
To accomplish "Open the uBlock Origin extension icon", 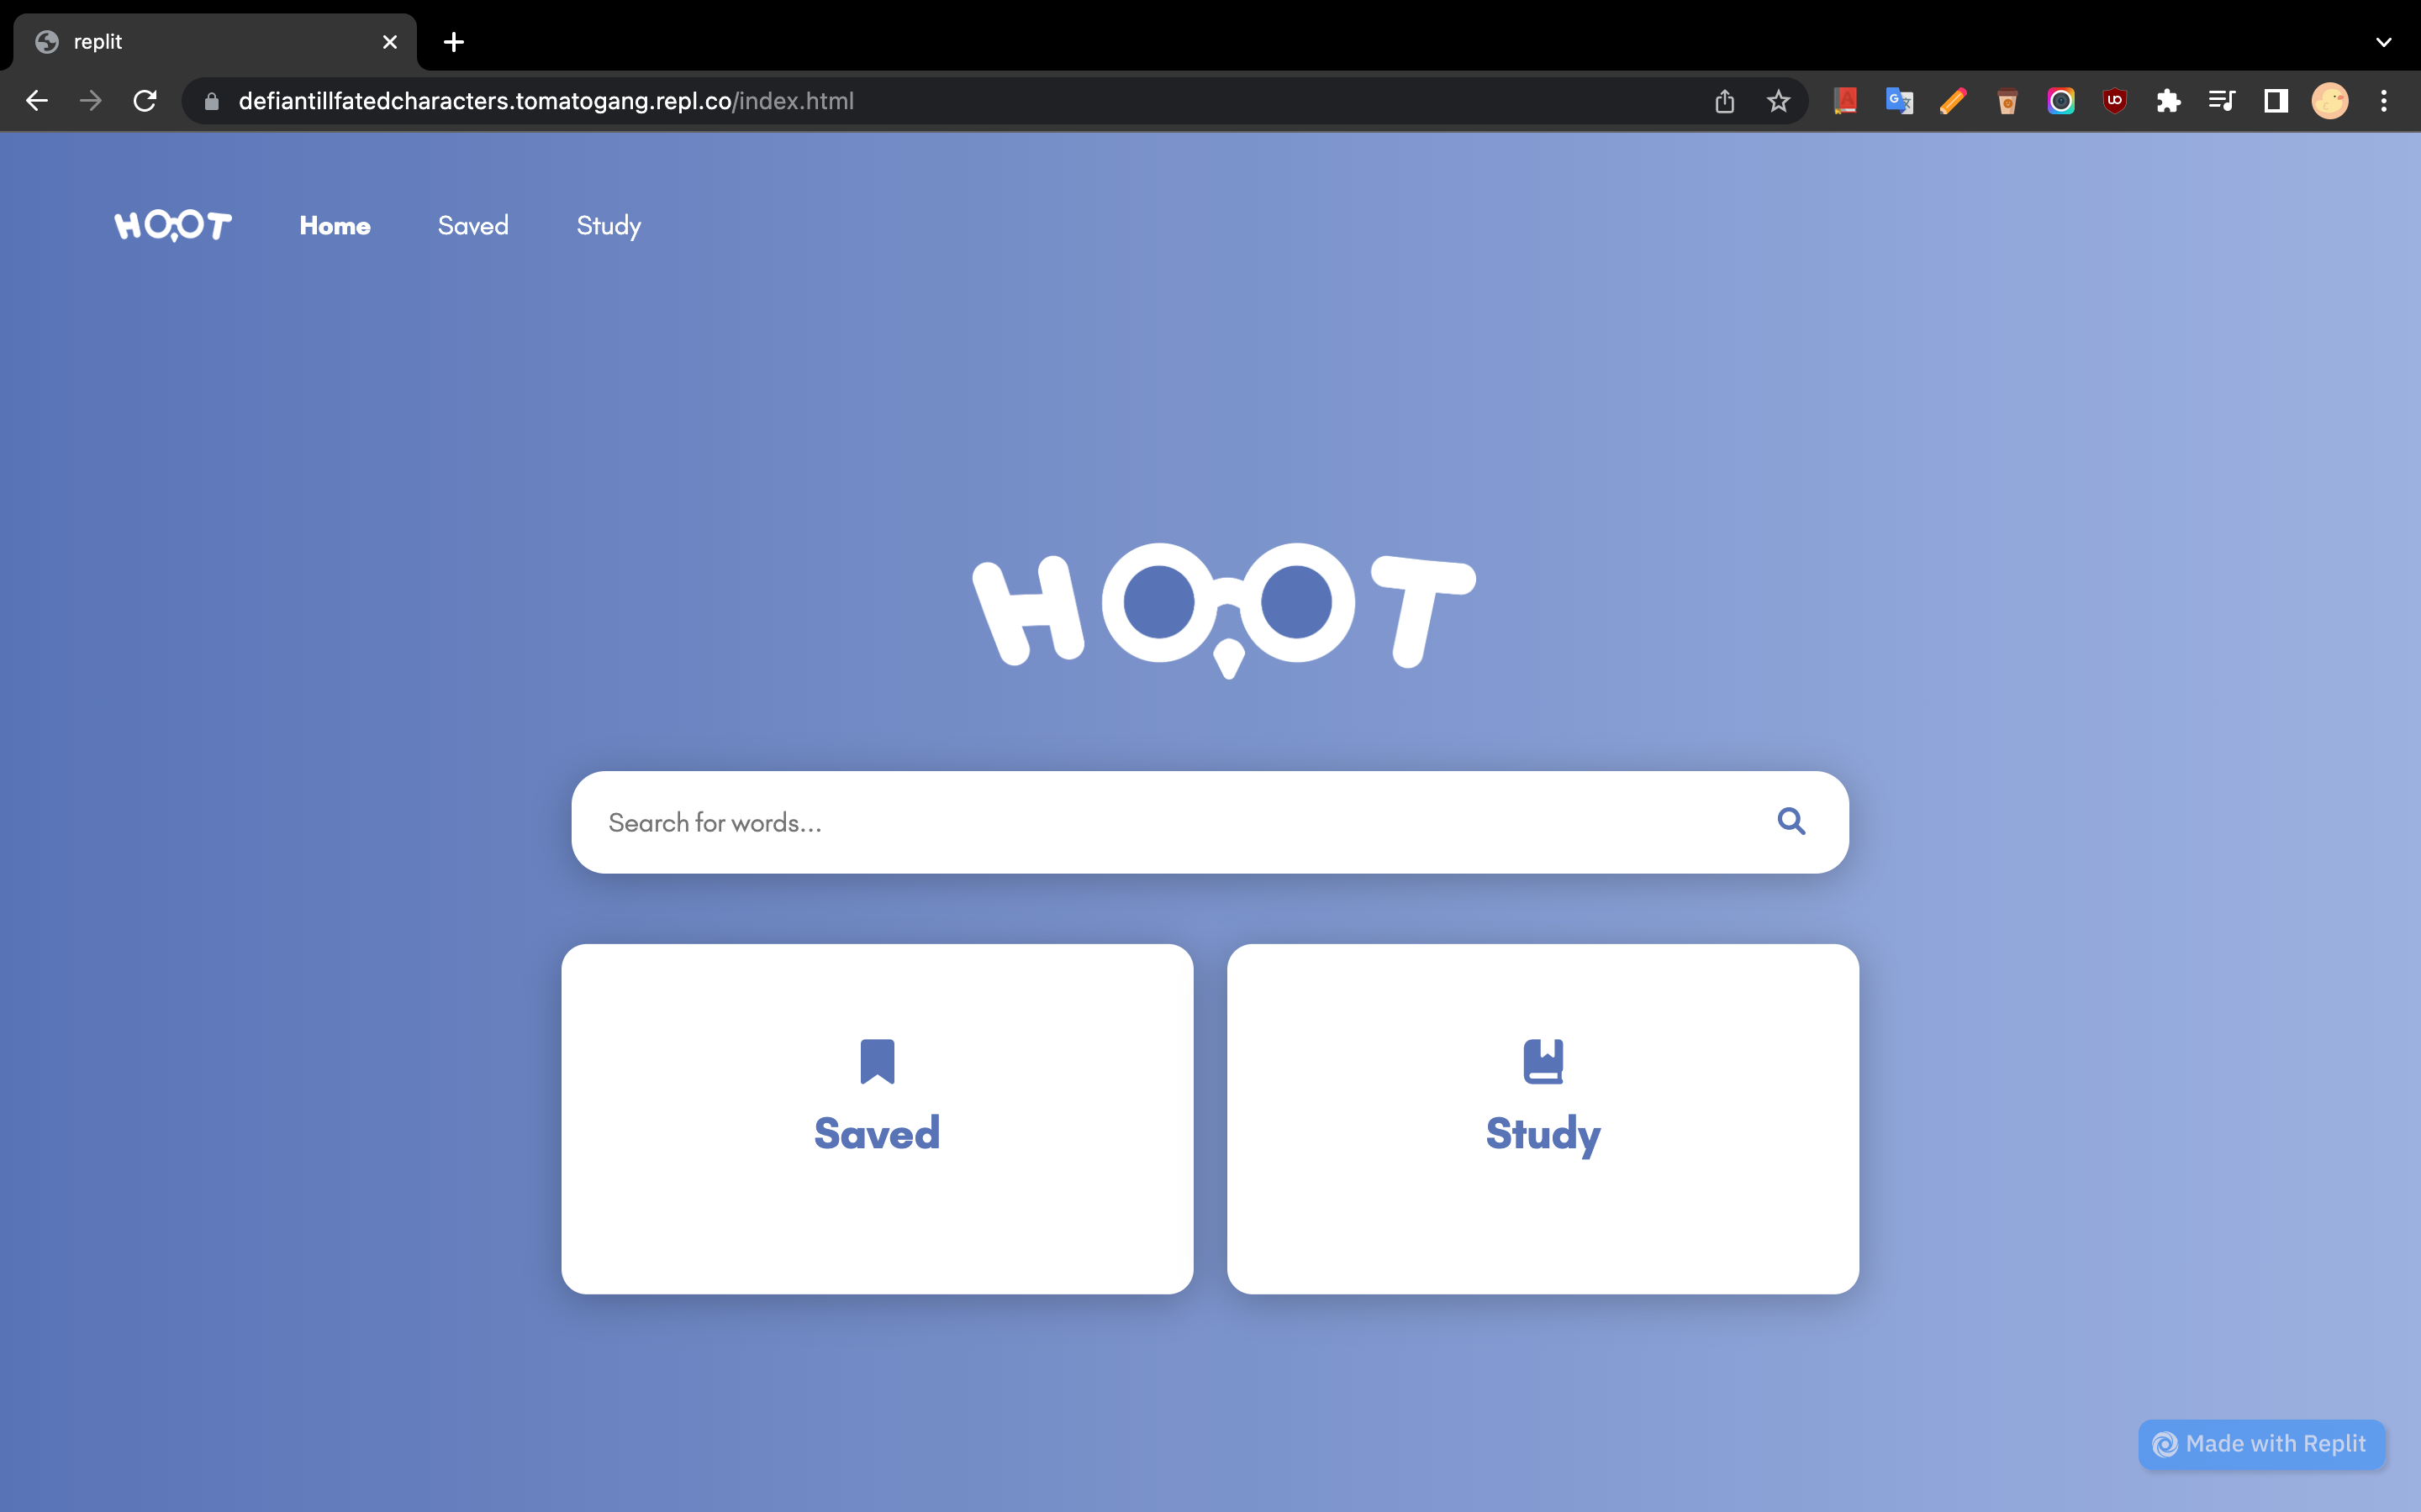I will tap(2114, 101).
